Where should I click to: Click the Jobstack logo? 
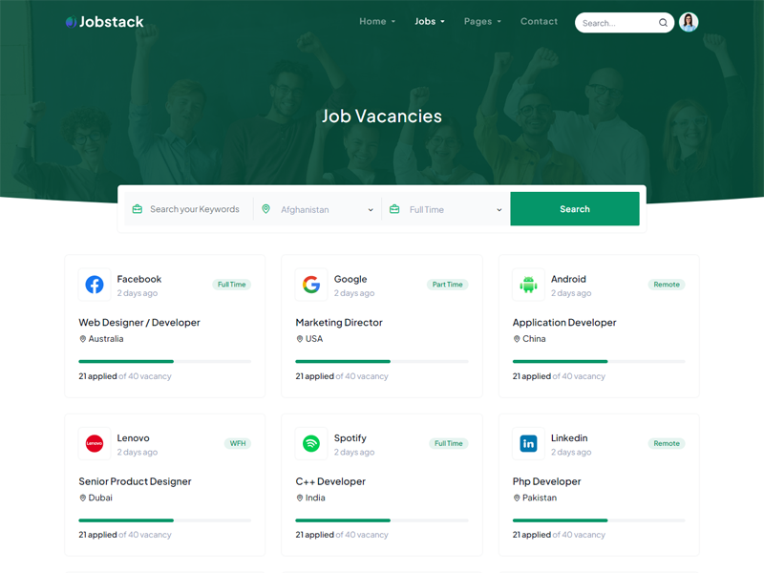(x=105, y=22)
